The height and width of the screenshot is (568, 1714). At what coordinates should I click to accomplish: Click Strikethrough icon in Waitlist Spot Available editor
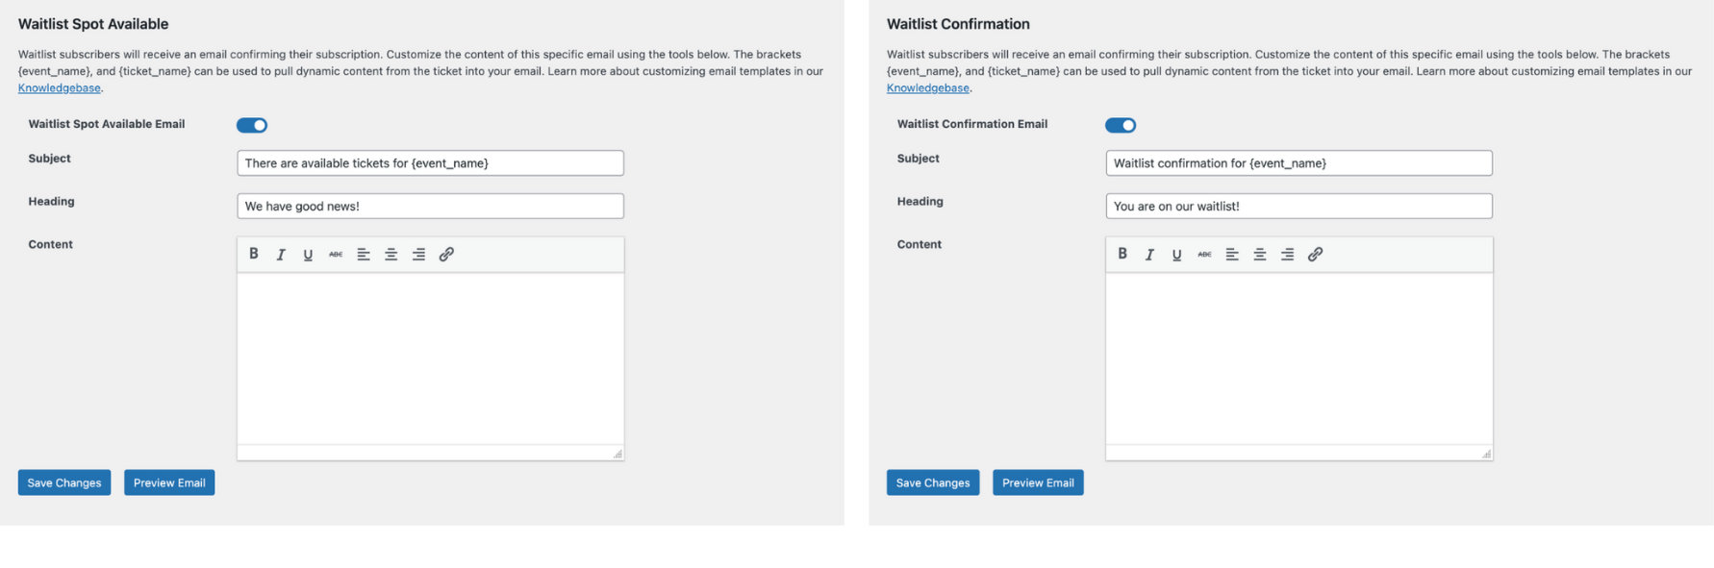pos(336,255)
